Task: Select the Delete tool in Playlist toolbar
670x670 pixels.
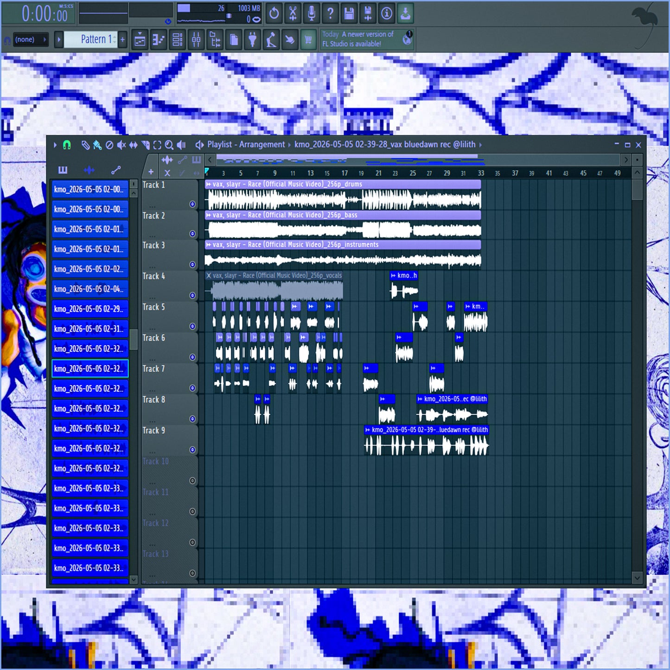Action: click(x=109, y=145)
